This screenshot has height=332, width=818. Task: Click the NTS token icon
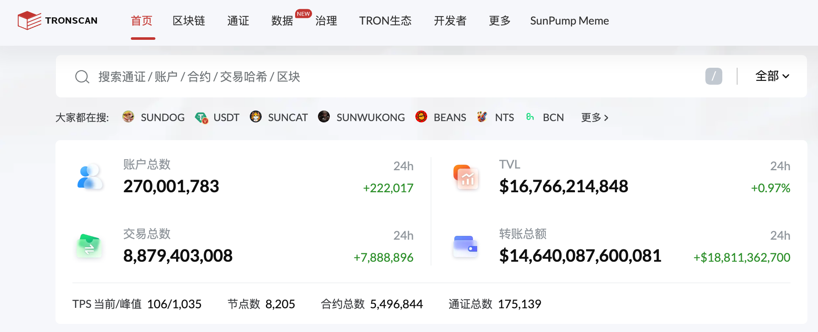tap(482, 116)
